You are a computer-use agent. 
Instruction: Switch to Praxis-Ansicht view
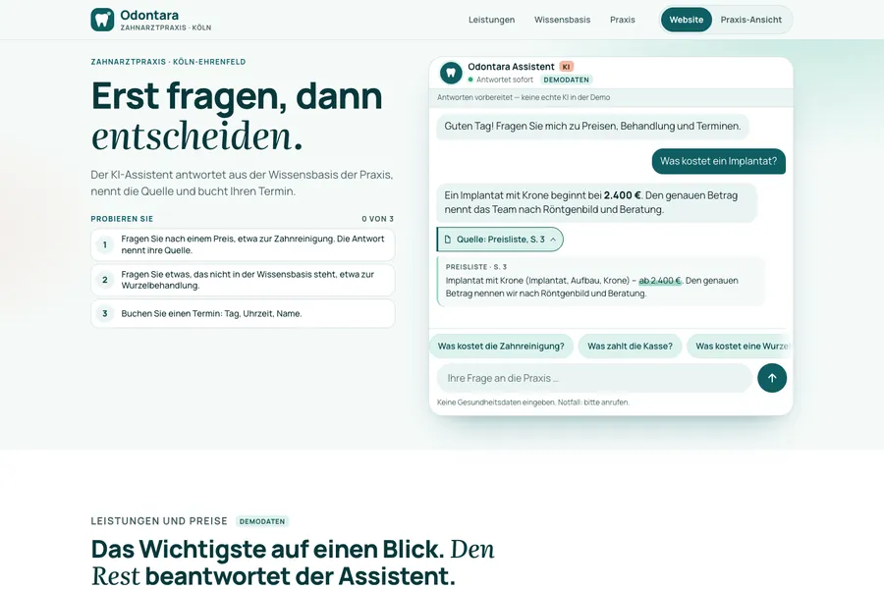click(751, 20)
